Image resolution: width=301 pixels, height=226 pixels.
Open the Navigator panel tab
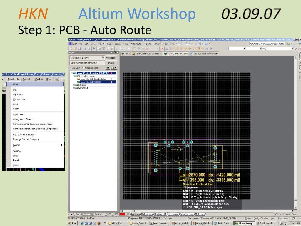click(x=99, y=214)
